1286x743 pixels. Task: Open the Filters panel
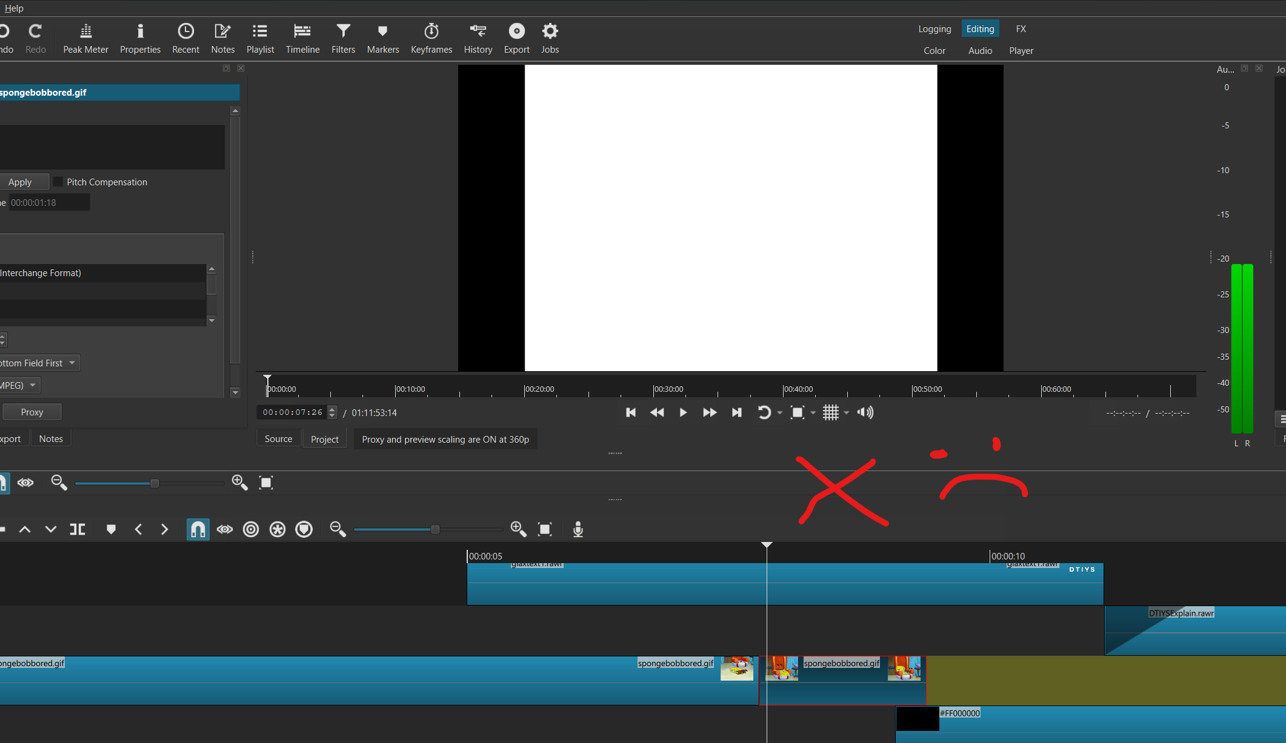343,38
